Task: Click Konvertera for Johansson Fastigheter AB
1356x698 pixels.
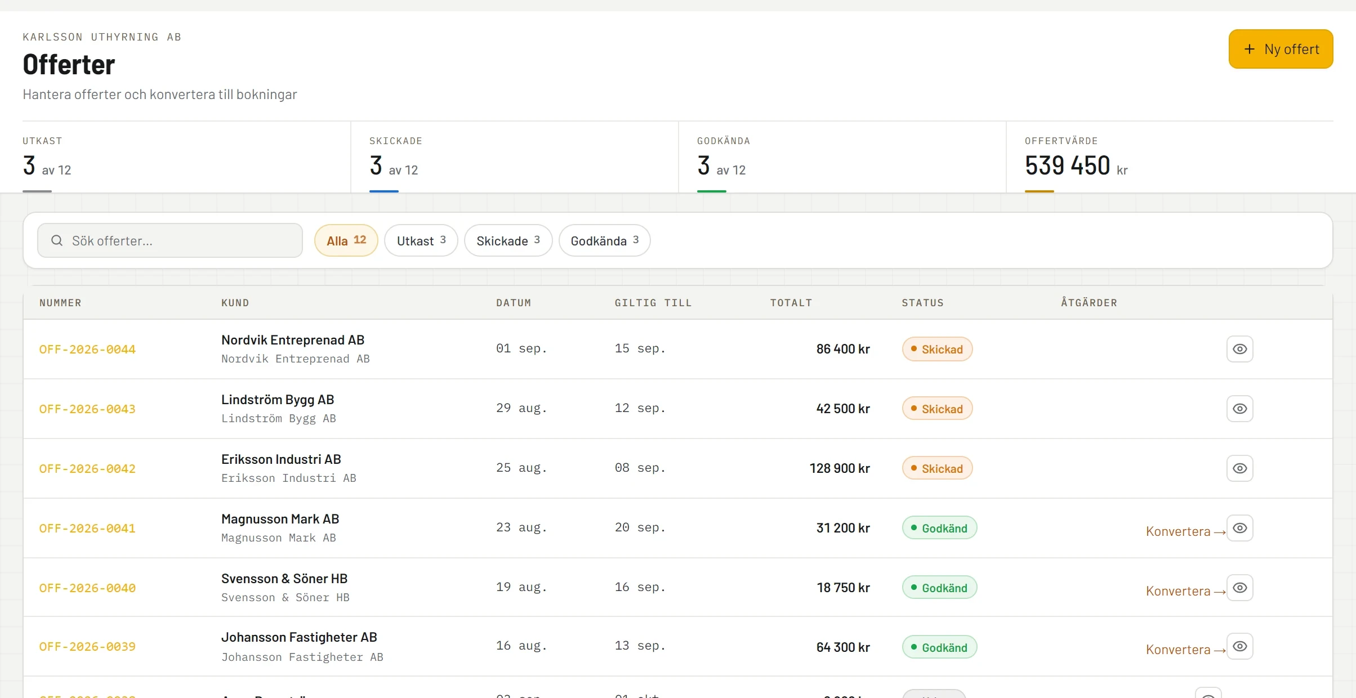Action: [x=1185, y=650]
